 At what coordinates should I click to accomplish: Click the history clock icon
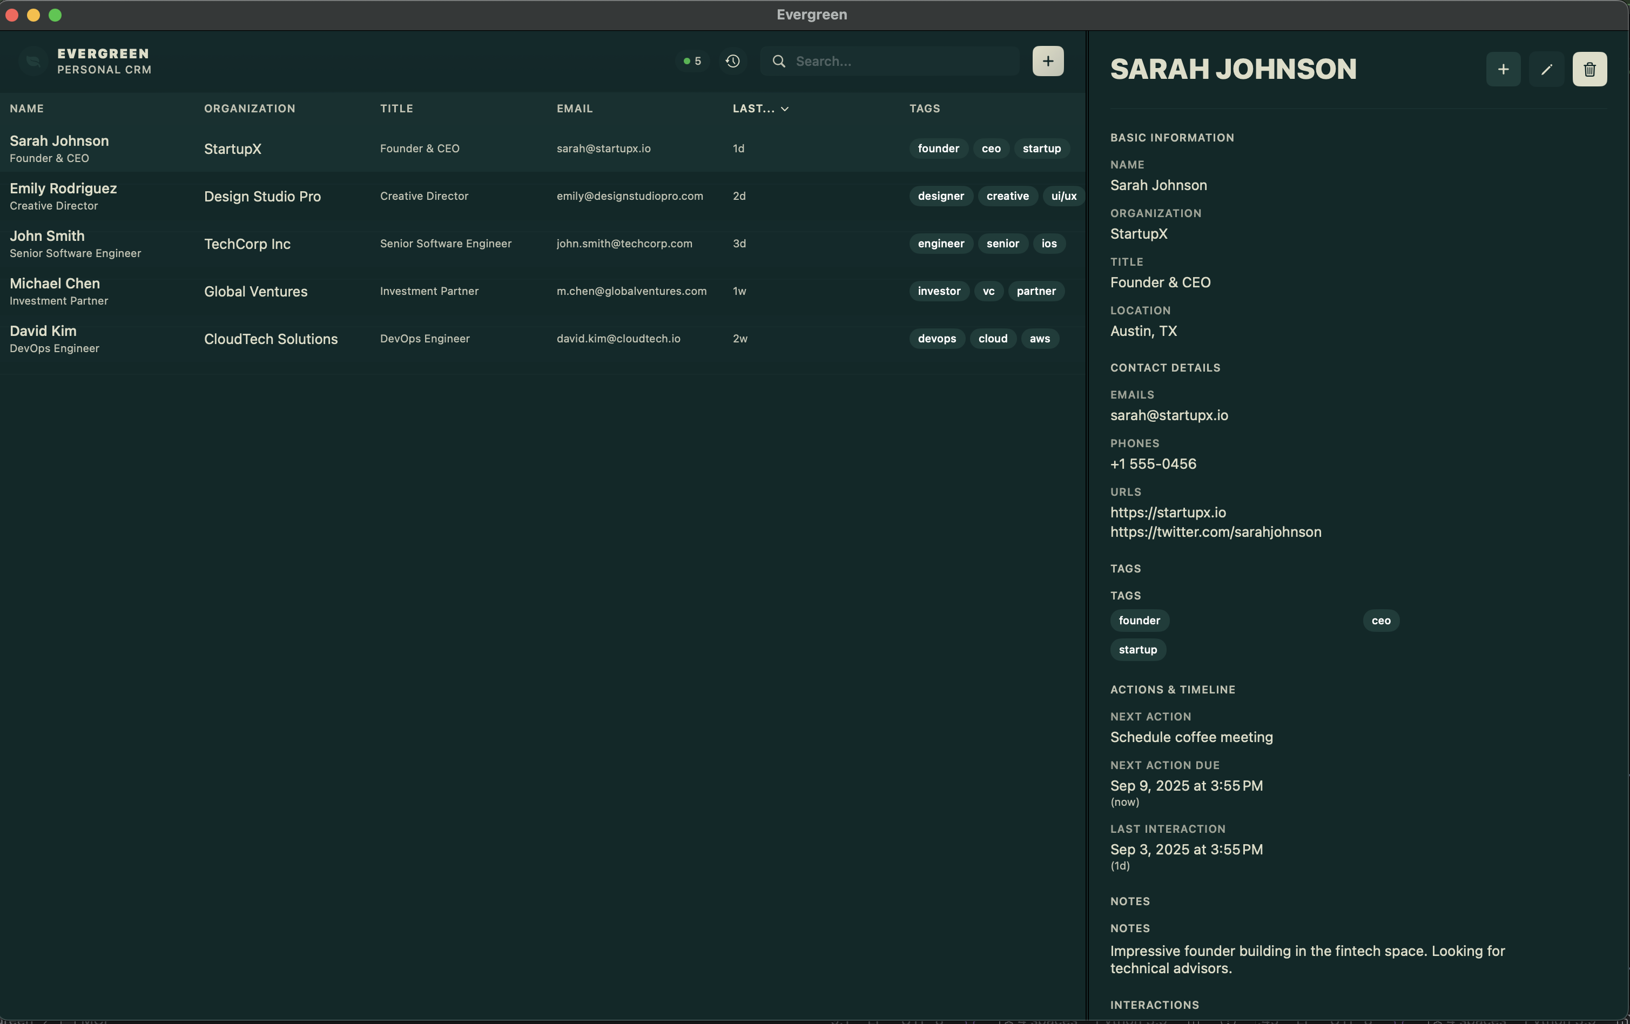pyautogui.click(x=732, y=61)
